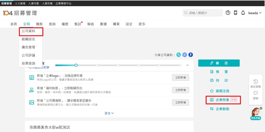
Task: Click the mobile phone icon in header
Action: [x=235, y=13]
